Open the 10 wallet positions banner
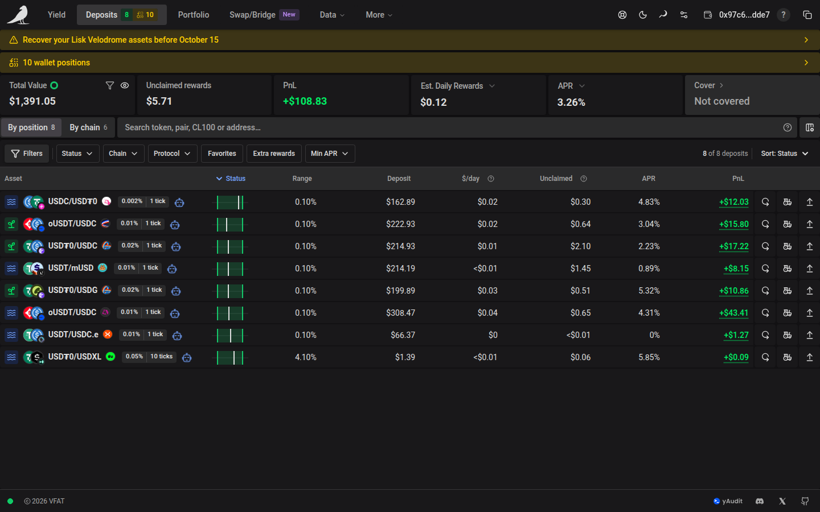The height and width of the screenshot is (512, 820). point(410,63)
